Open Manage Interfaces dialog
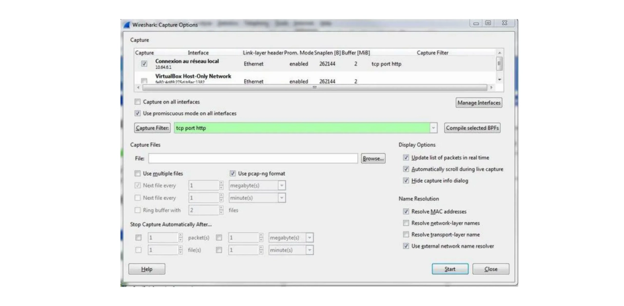Screen dimensions: 624x306 [478, 103]
